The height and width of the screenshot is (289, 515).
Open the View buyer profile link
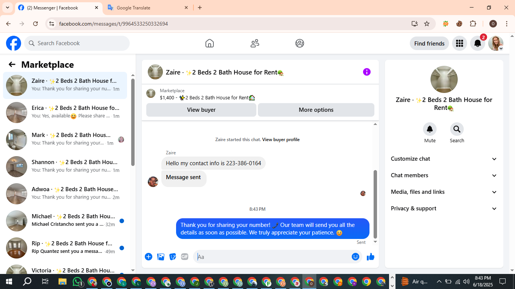pyautogui.click(x=281, y=140)
